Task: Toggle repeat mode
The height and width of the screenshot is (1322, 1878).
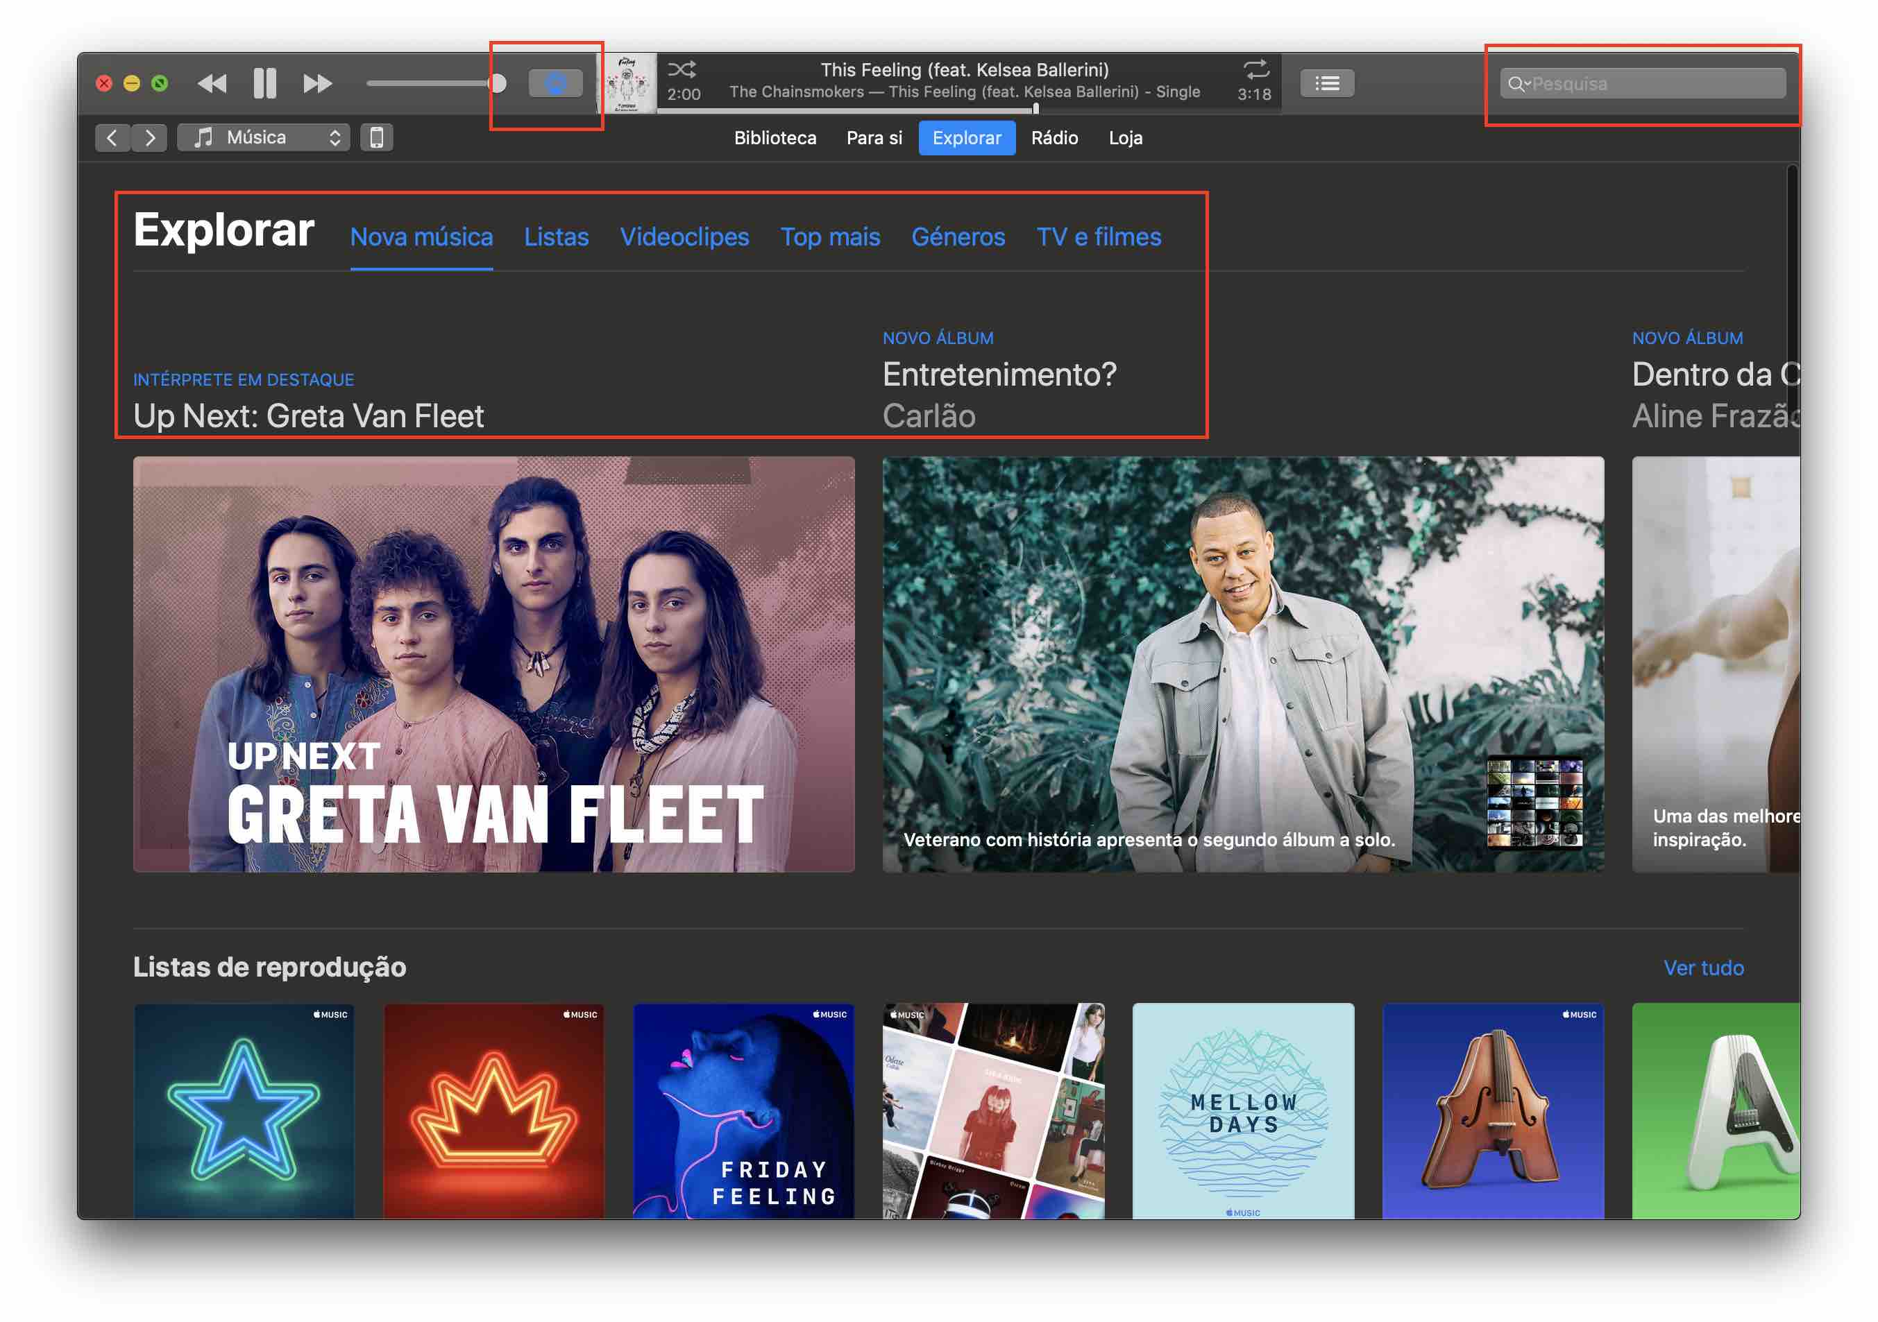Action: tap(1255, 69)
